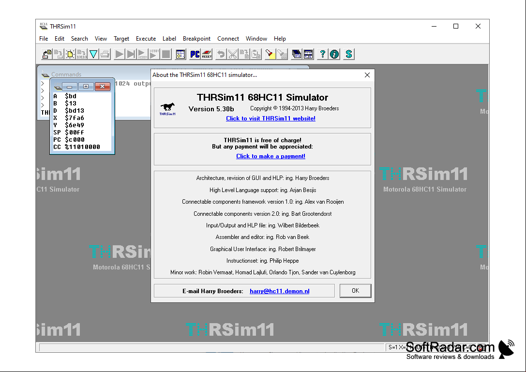Click the Cut scissors toolbar icon

(232, 54)
